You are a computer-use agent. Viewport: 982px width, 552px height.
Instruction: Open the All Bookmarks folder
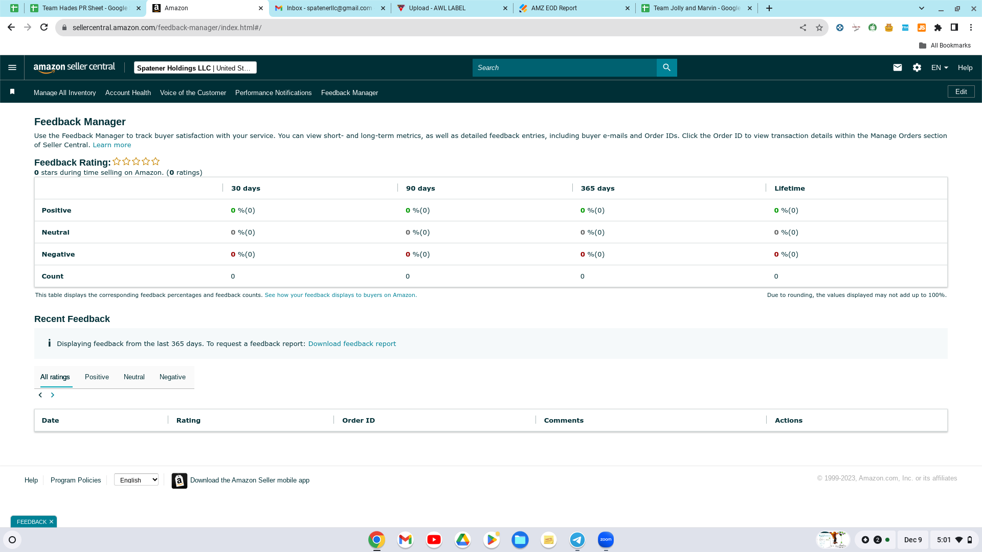[x=945, y=45]
